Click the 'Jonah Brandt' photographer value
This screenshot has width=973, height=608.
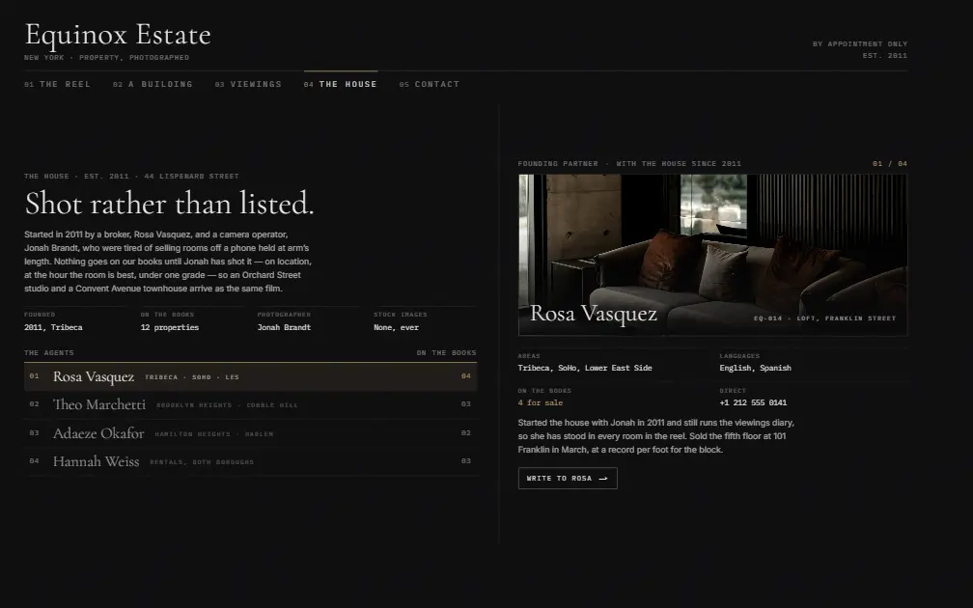(x=284, y=327)
